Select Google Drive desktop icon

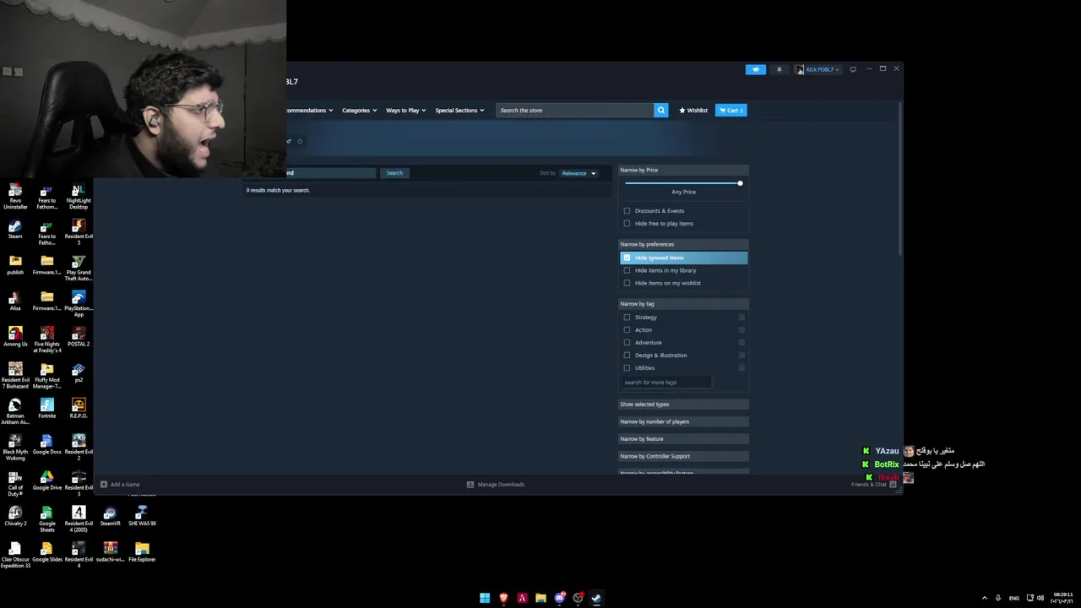(x=47, y=480)
